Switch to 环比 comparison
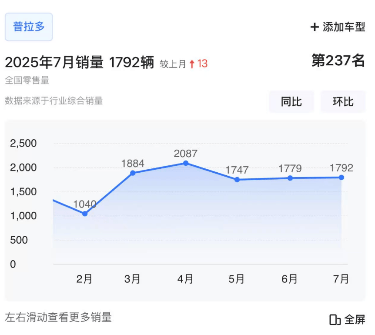The image size is (375, 335). 343,102
